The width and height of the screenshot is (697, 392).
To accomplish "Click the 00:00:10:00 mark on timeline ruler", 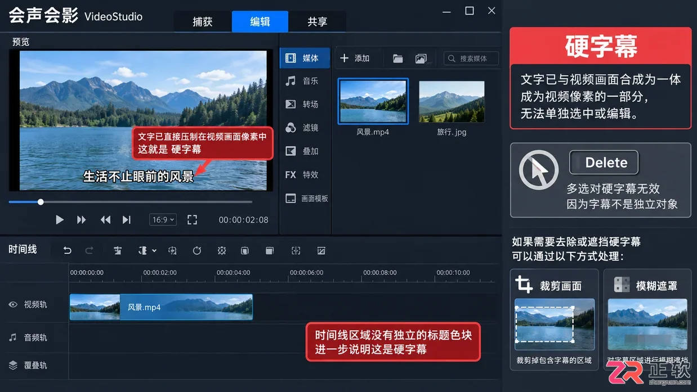I will coord(453,272).
